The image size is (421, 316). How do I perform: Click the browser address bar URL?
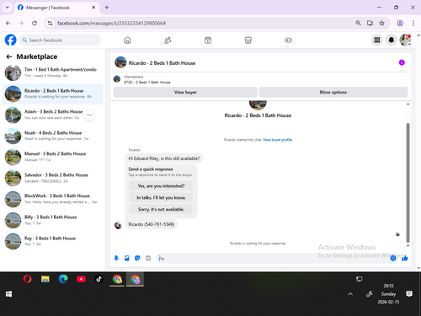pos(111,23)
